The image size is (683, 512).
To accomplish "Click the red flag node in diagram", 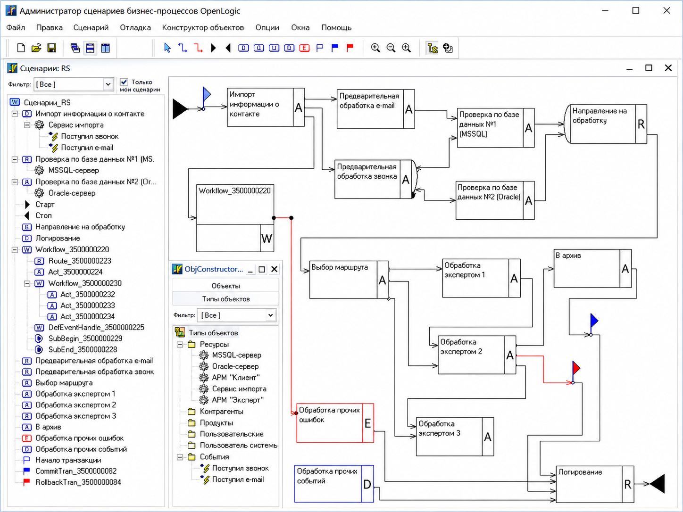I will 575,372.
